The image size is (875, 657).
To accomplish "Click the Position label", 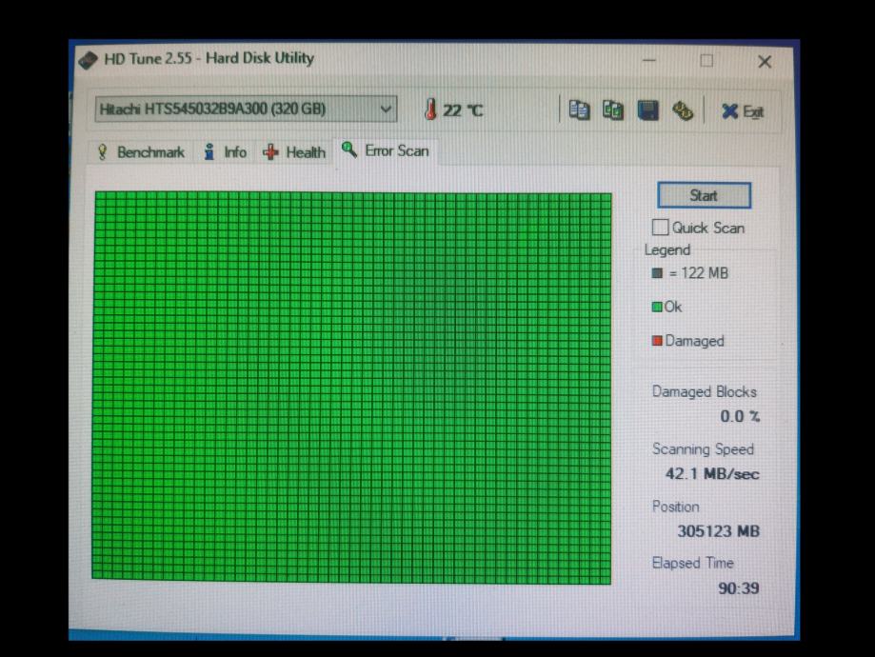I will (x=675, y=507).
